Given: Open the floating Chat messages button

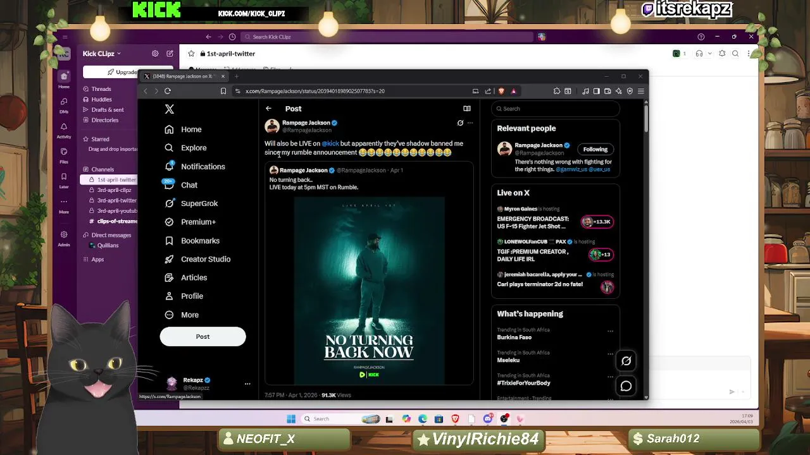Looking at the screenshot, I should 626,386.
